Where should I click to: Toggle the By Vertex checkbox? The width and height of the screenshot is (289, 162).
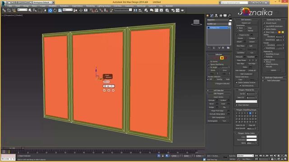tap(209, 62)
